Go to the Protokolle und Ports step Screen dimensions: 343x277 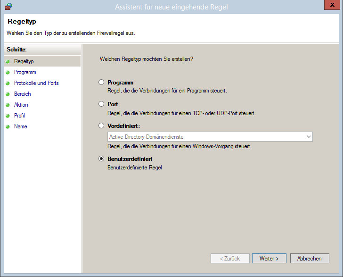[x=36, y=83]
